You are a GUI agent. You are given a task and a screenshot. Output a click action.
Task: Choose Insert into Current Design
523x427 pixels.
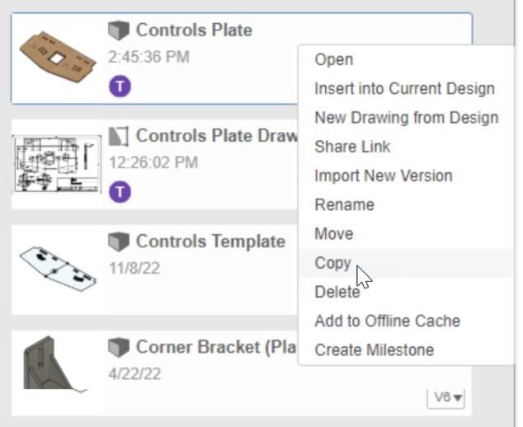404,88
